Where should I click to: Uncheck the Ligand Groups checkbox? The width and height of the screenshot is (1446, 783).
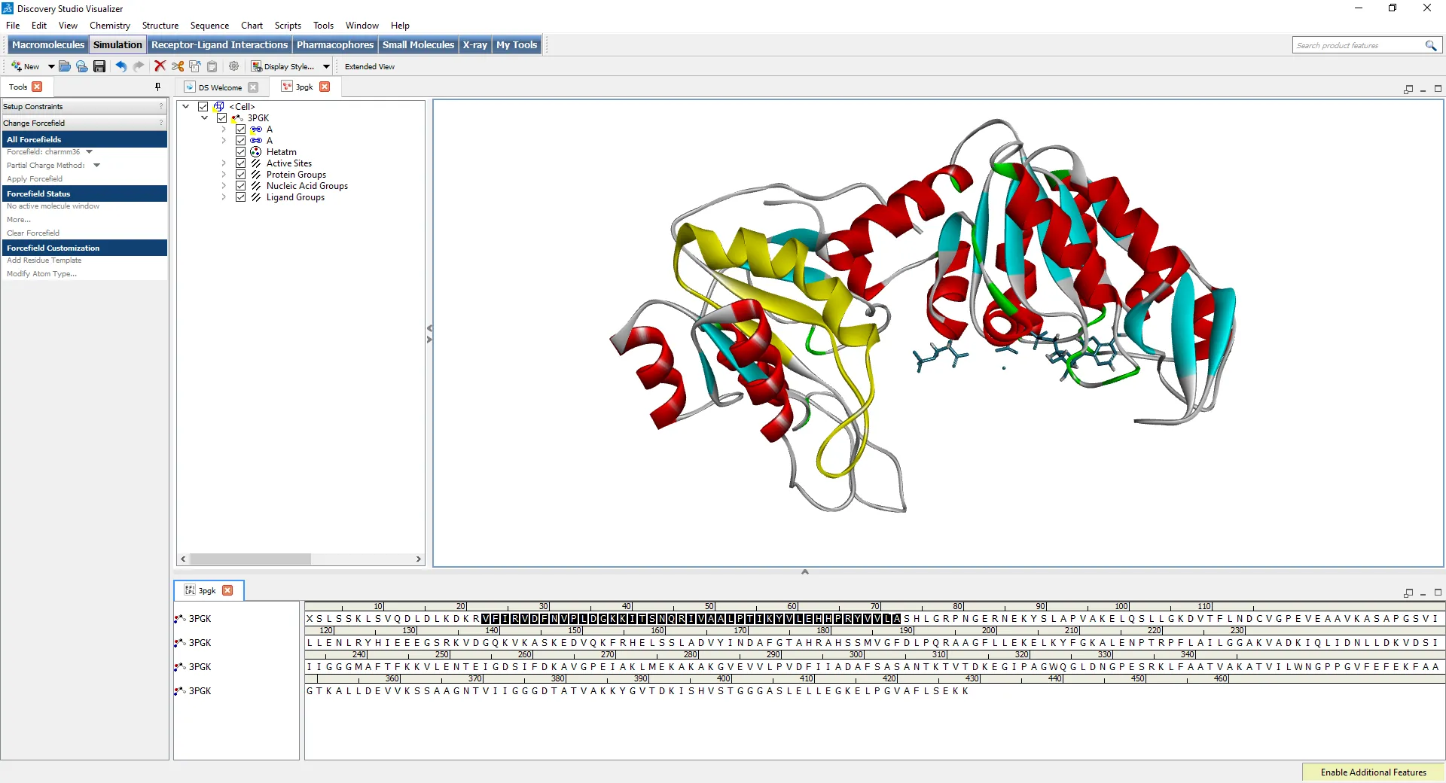tap(241, 197)
